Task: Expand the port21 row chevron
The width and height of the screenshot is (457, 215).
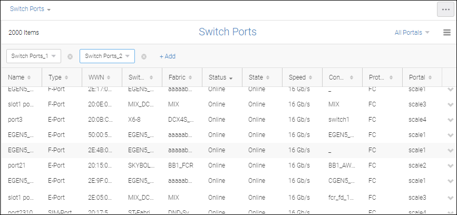Action: (450, 165)
